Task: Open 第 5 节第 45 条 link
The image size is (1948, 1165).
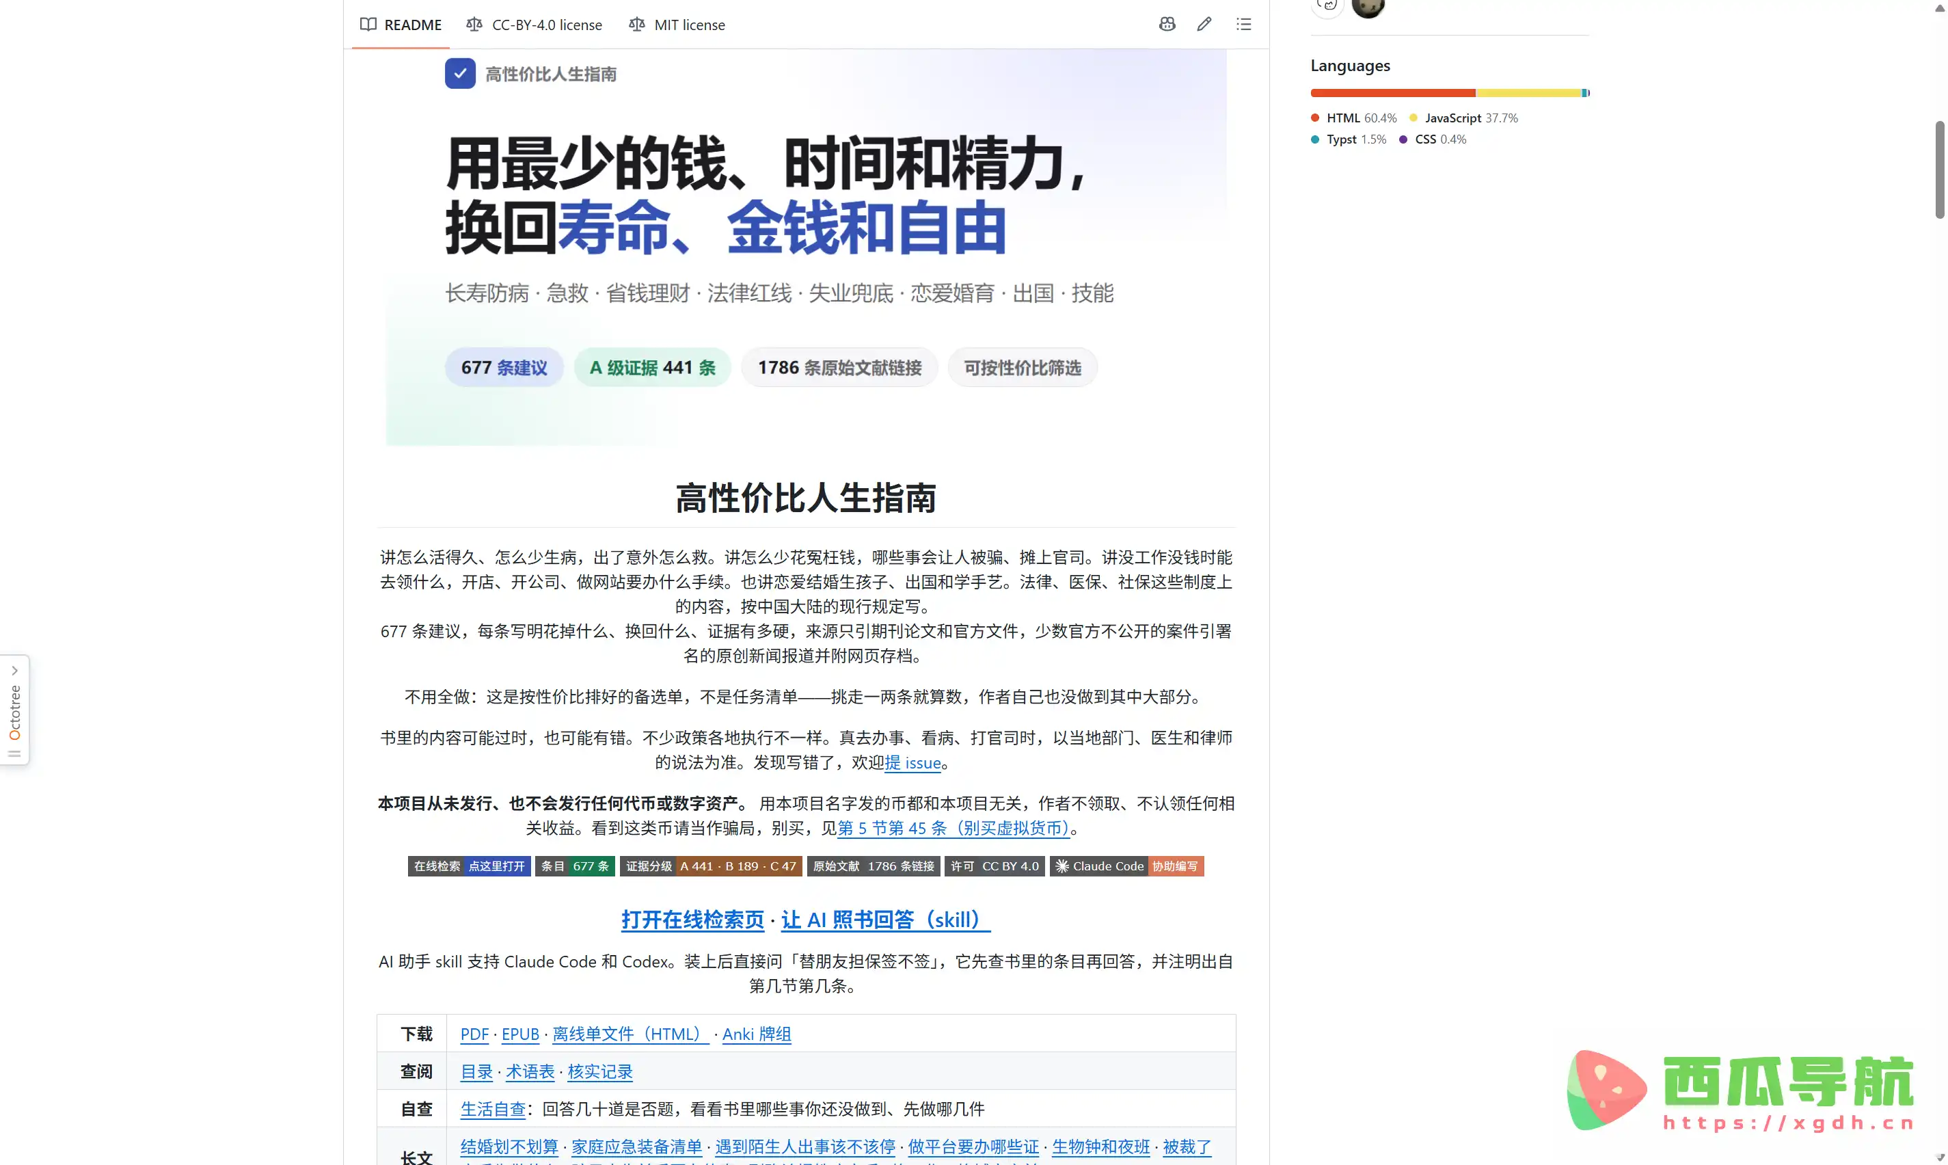Action: (953, 828)
